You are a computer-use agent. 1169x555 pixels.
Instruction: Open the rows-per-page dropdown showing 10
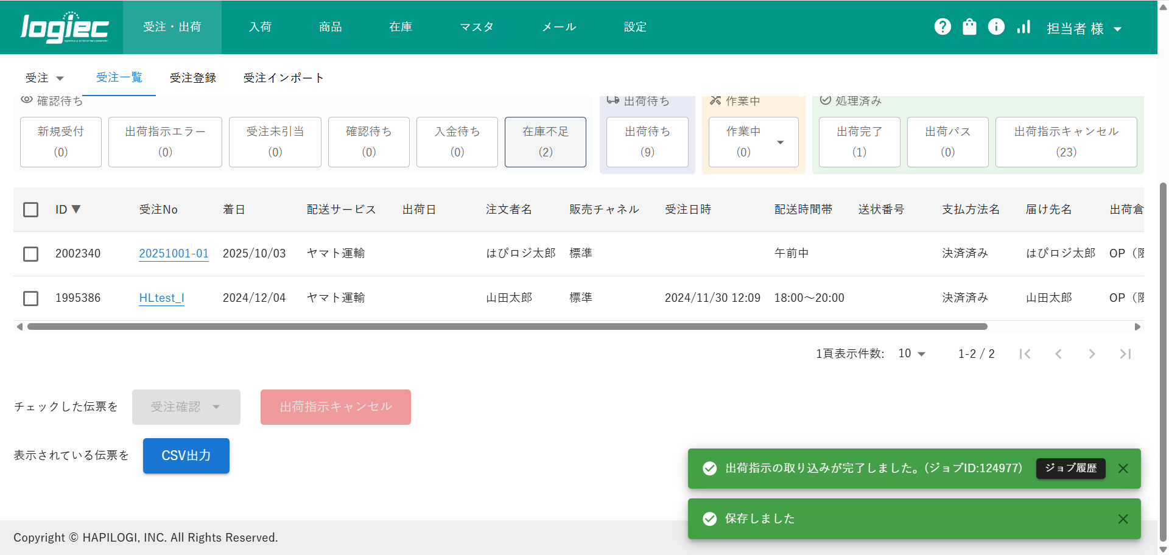[911, 354]
